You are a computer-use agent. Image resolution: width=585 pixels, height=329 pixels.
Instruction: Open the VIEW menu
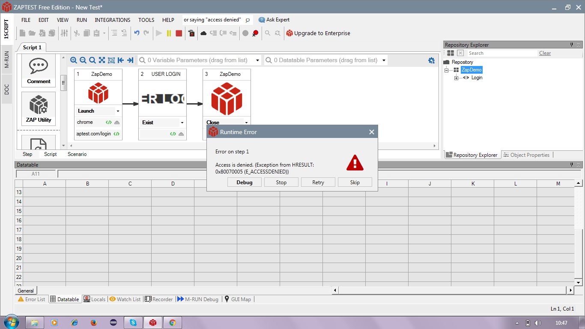point(63,20)
